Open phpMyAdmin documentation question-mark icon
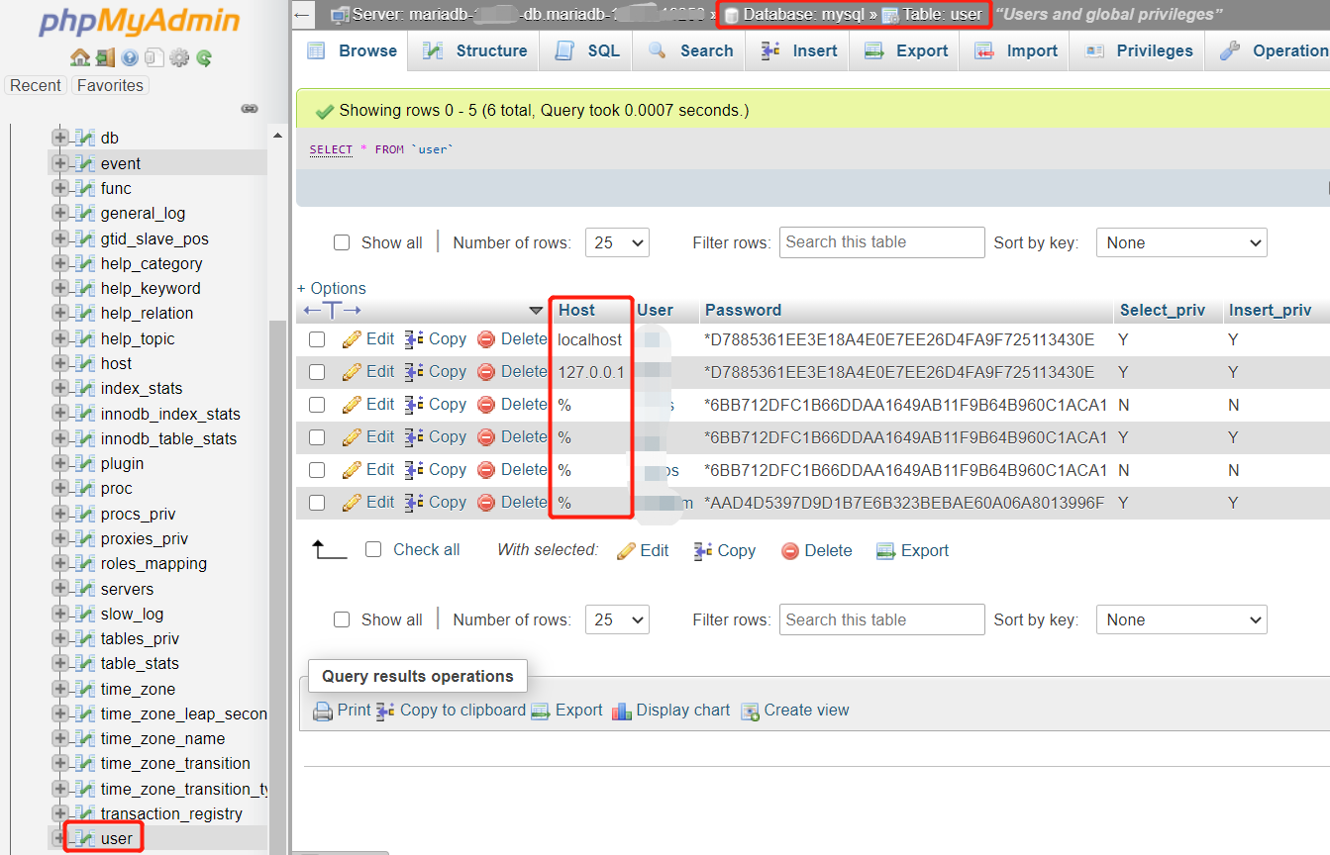The height and width of the screenshot is (855, 1330). coord(130,57)
